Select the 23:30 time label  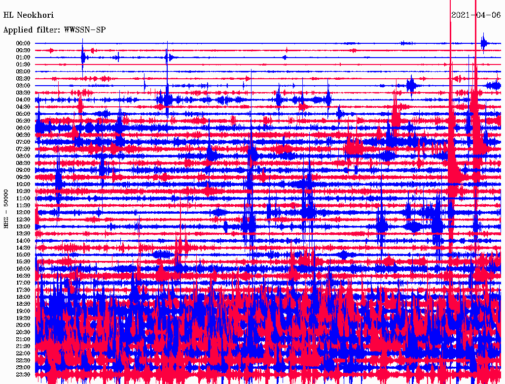pos(23,375)
